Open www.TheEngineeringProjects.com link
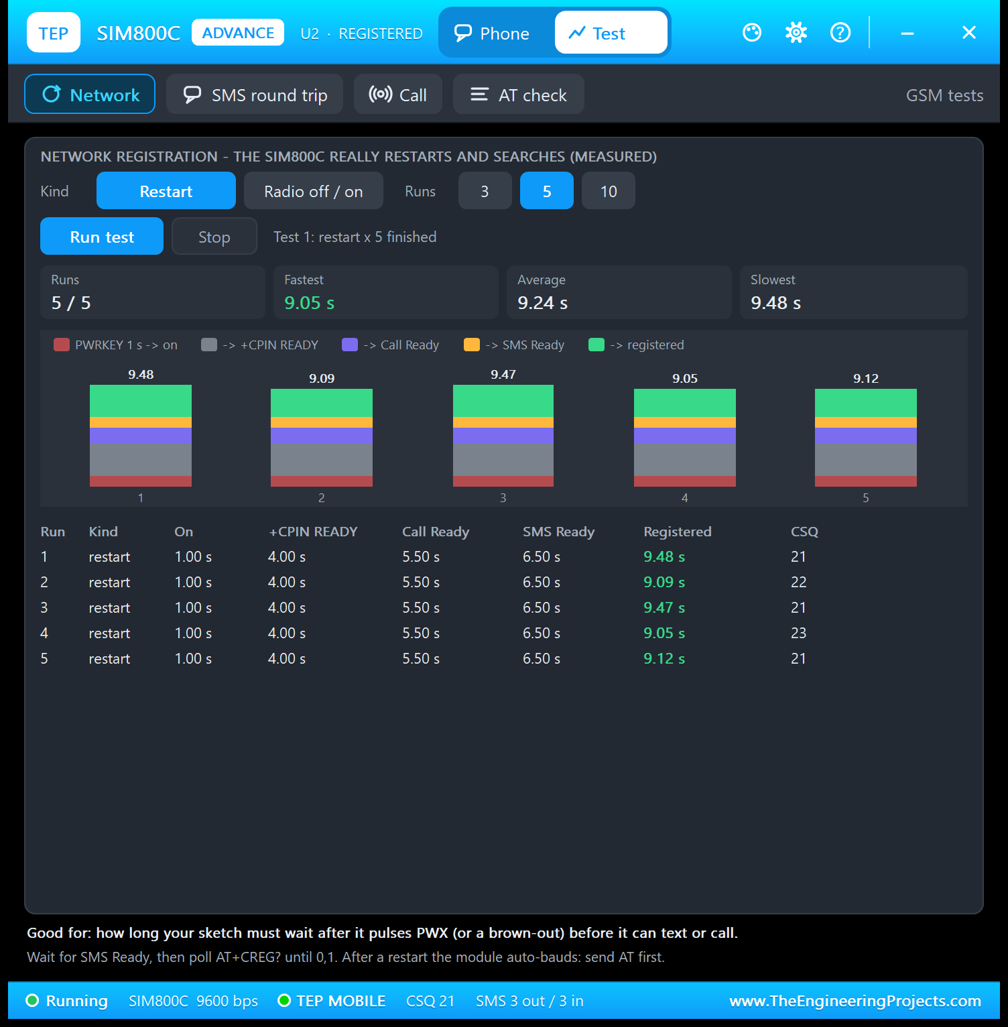Viewport: 1008px width, 1027px height. [855, 1001]
